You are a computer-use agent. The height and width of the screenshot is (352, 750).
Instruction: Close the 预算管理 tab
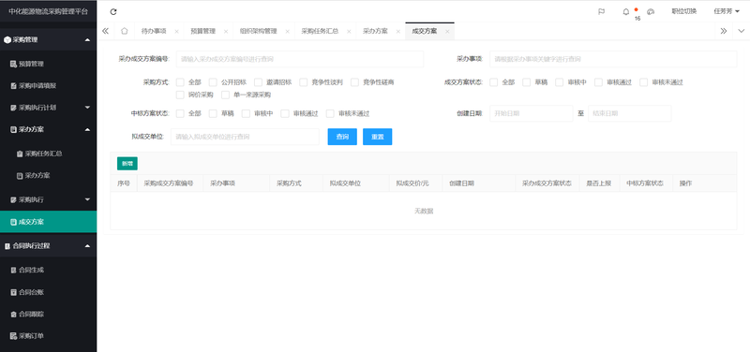click(226, 32)
